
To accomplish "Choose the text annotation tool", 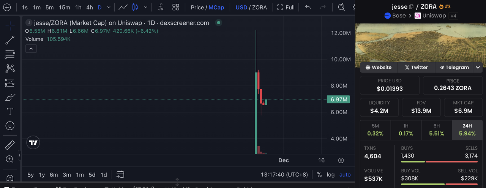I will pyautogui.click(x=10, y=112).
